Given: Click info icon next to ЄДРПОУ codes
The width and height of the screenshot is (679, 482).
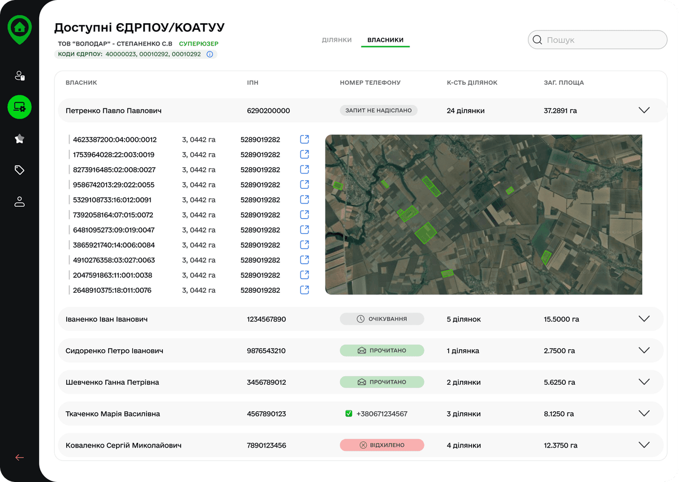Looking at the screenshot, I should tap(209, 54).
